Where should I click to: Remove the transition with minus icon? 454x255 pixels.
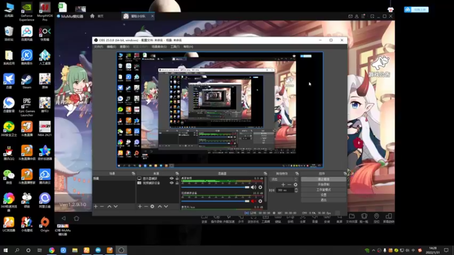[x=289, y=185]
